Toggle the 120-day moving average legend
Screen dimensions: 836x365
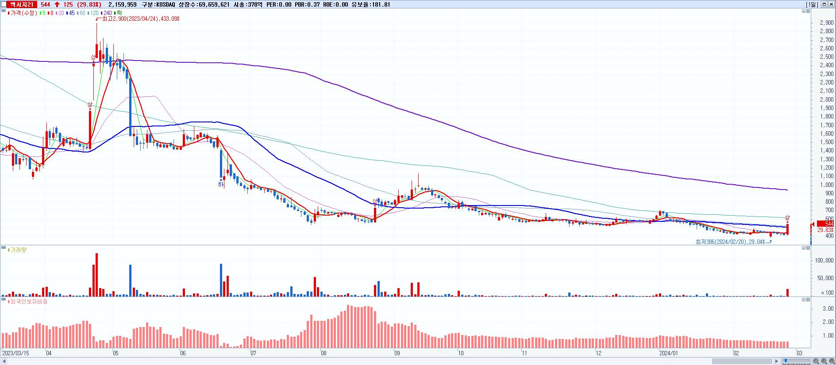[x=93, y=13]
